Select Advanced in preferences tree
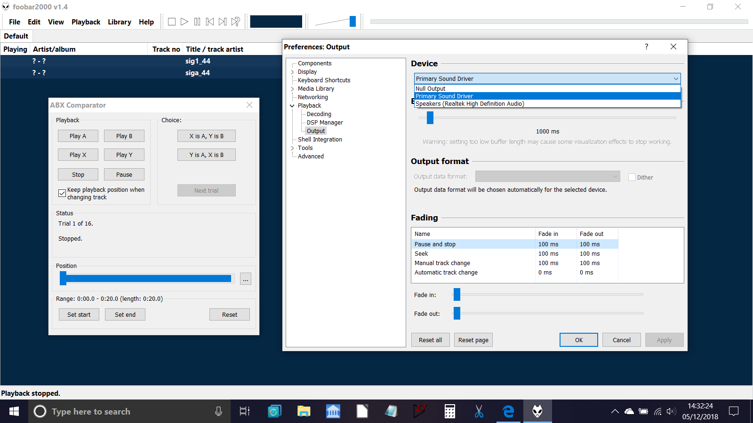This screenshot has width=753, height=423. coord(311,157)
